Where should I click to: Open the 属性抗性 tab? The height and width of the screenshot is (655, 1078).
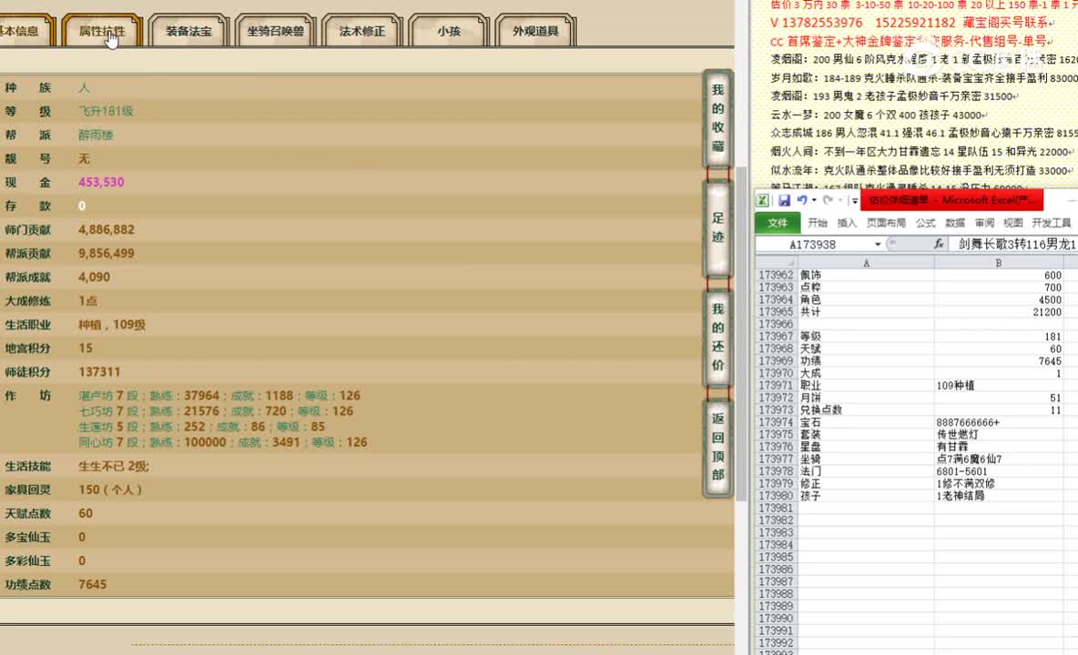click(x=102, y=31)
